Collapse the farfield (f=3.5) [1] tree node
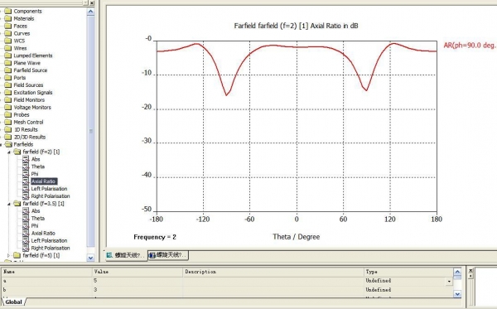This screenshot has width=497, height=309. pyautogui.click(x=9, y=204)
